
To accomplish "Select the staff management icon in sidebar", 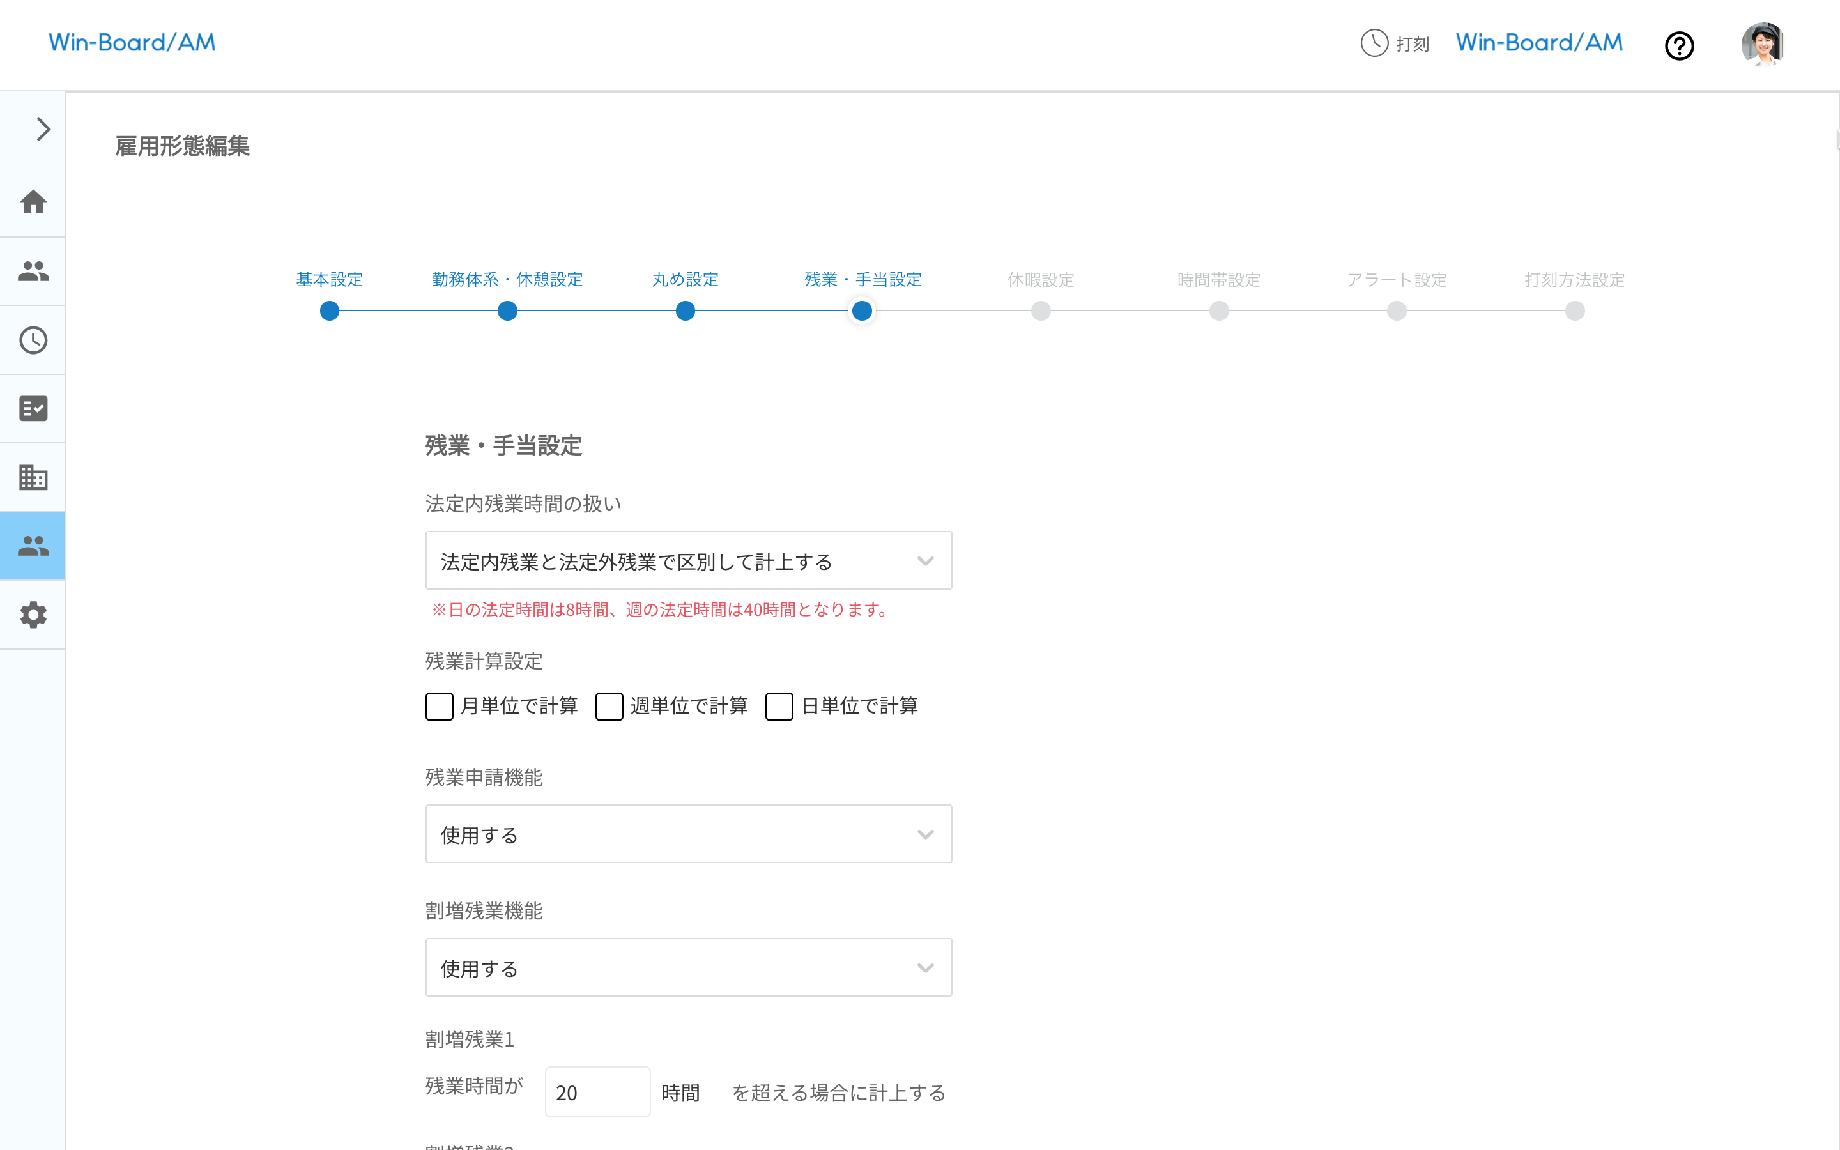I will [33, 271].
